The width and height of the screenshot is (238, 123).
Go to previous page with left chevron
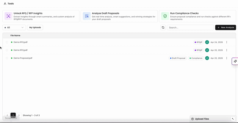(7, 115)
